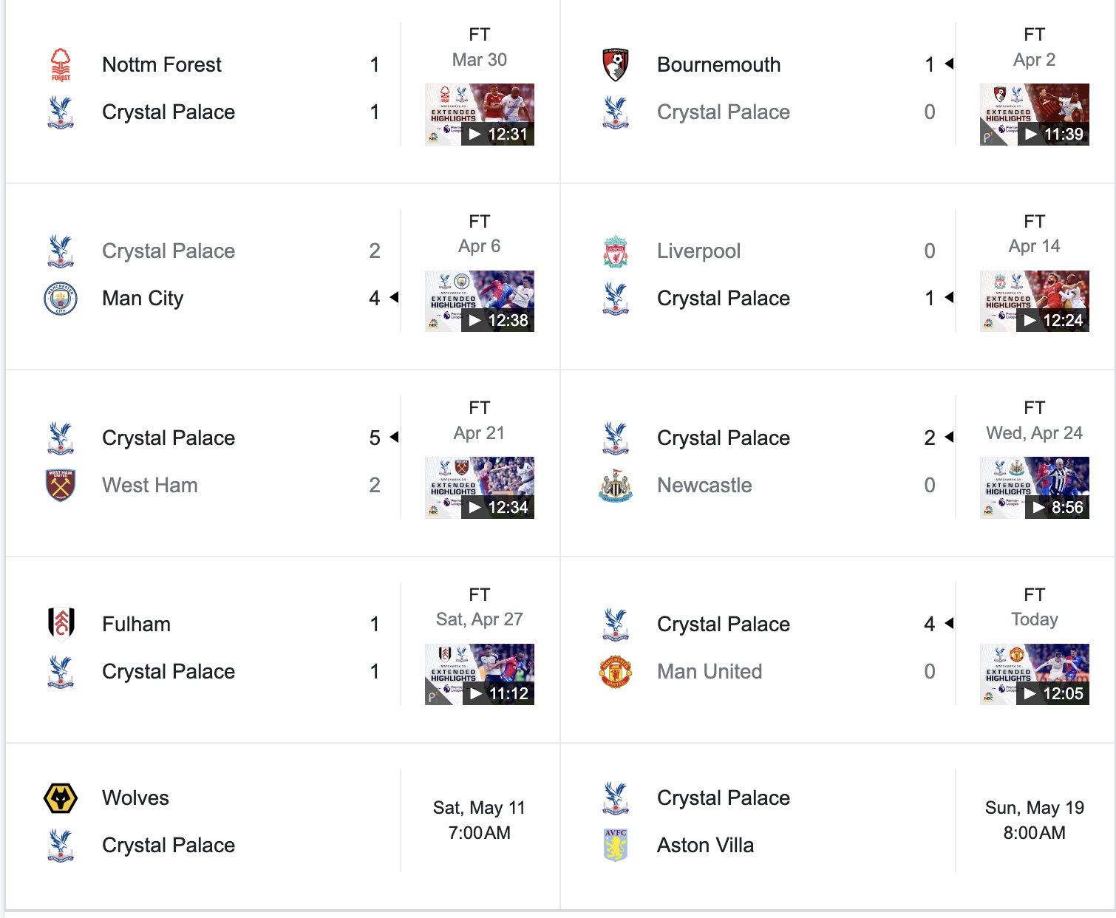
Task: Open the Crystal Palace vs Aston Villa fixture
Action: tap(838, 821)
